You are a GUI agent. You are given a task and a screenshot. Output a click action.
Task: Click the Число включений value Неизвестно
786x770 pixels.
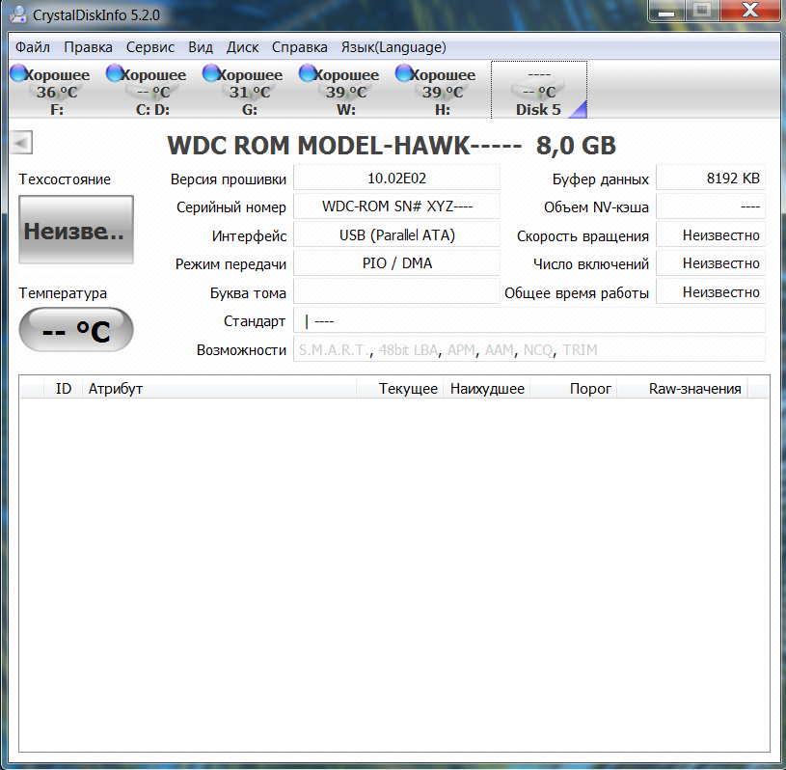coord(711,262)
